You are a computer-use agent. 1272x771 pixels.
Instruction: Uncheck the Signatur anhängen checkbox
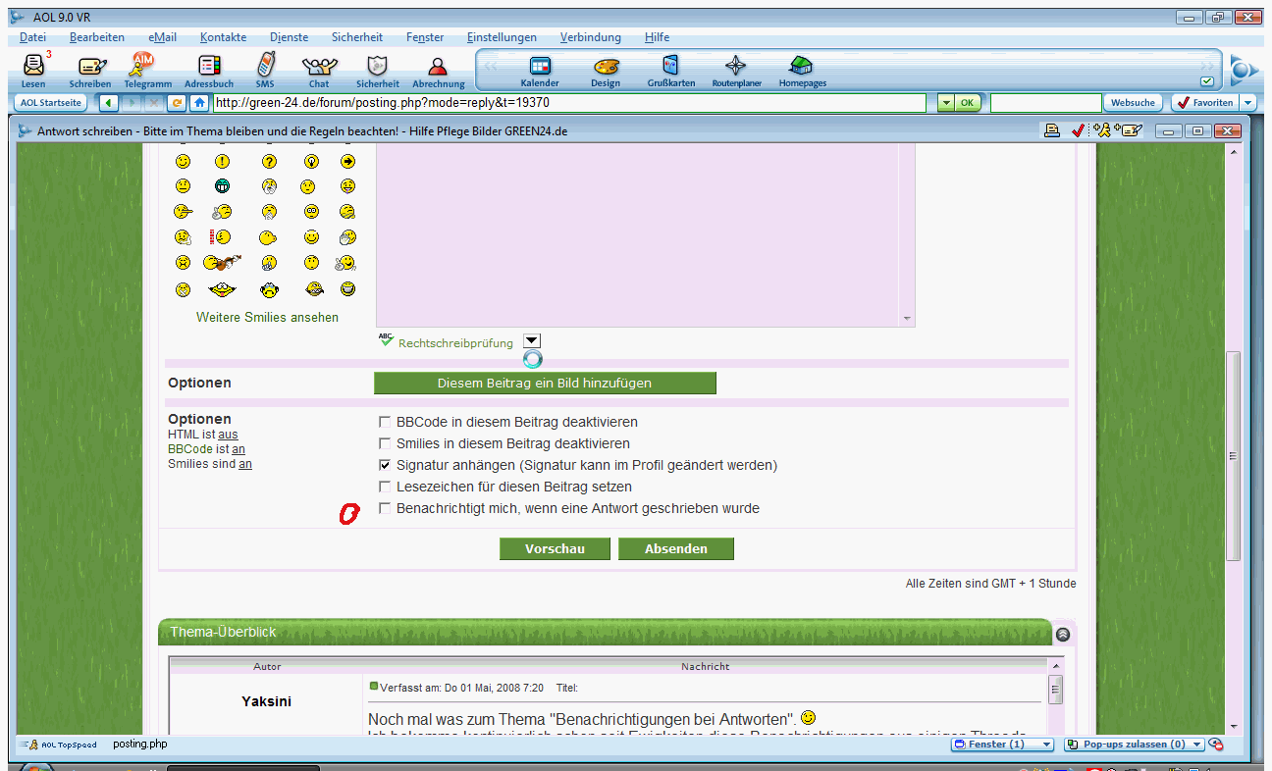(x=386, y=466)
